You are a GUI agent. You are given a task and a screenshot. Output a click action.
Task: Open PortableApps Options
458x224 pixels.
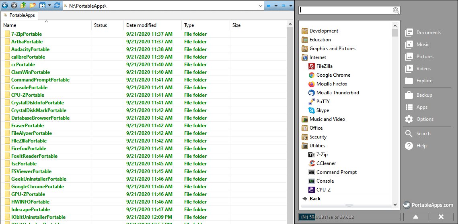tap(419, 119)
